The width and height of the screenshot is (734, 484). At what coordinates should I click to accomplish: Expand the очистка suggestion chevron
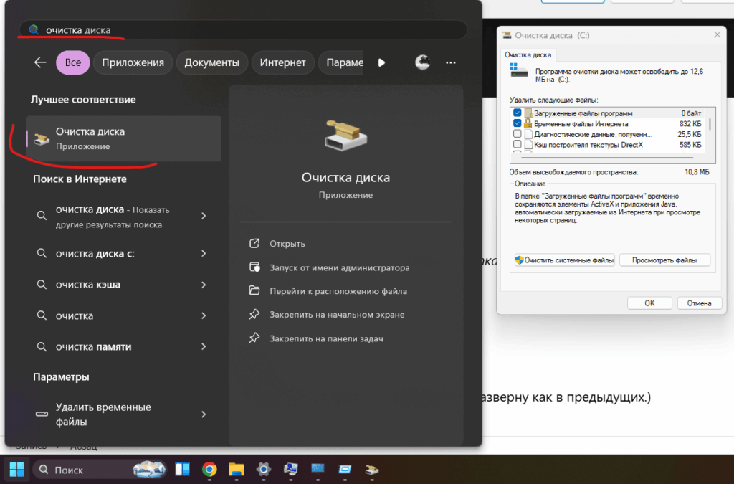204,316
